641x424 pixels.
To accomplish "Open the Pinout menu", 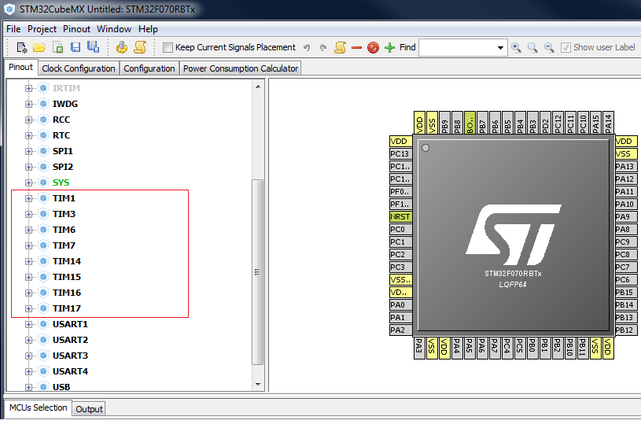I will pos(76,29).
